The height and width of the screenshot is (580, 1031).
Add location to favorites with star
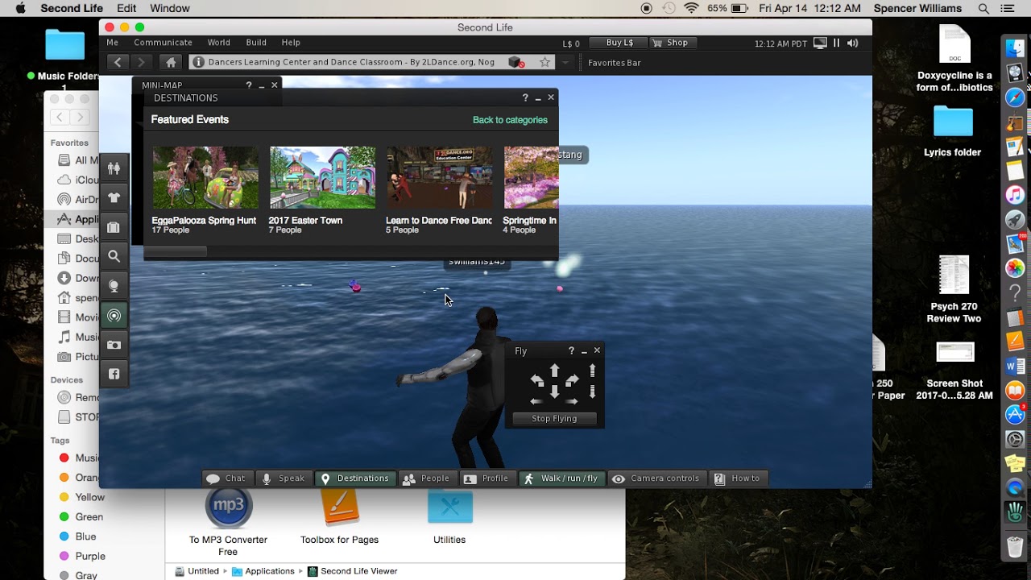(545, 62)
